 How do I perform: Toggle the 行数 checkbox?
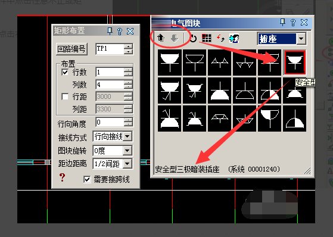click(x=65, y=72)
